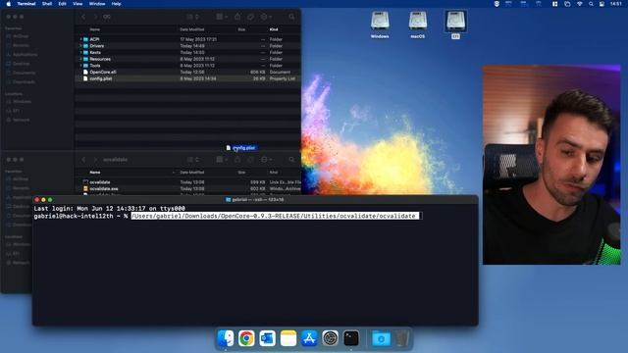Image resolution: width=628 pixels, height=353 pixels.
Task: Select the Kexts folder row
Action: coord(187,52)
